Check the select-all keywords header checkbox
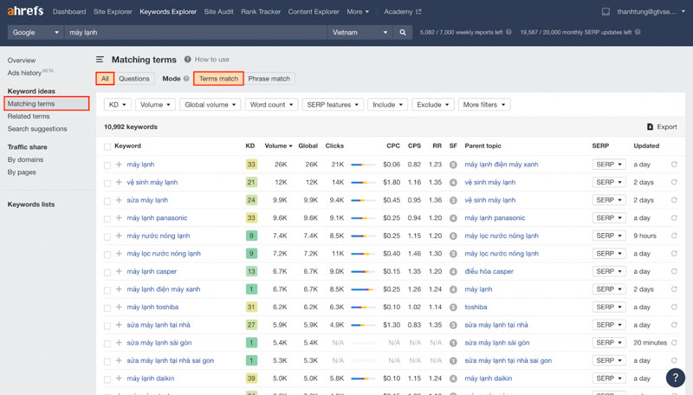 pyautogui.click(x=107, y=146)
